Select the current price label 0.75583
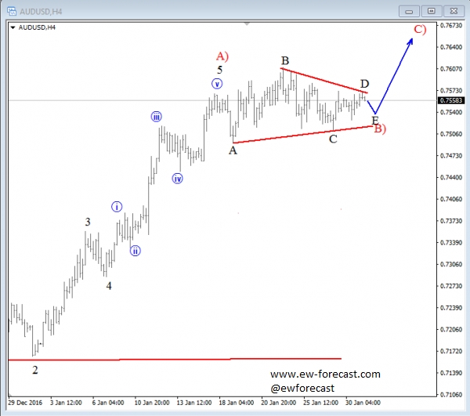This screenshot has height=416, width=470. [451, 100]
